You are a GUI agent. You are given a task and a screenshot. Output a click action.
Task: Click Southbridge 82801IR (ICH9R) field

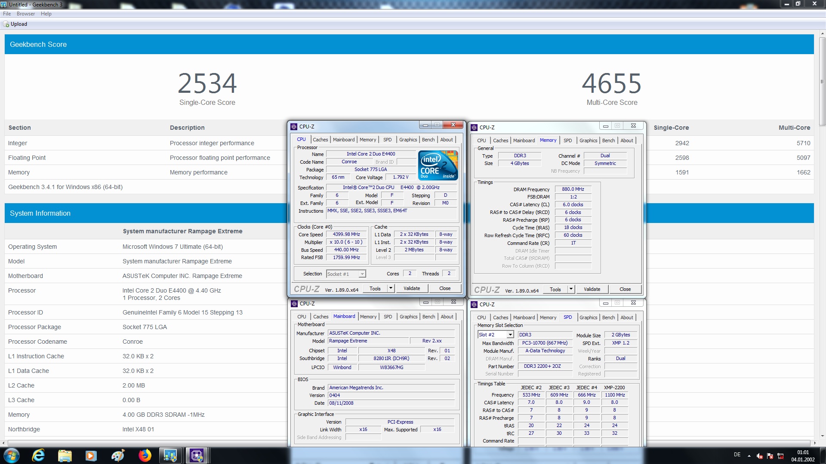click(391, 358)
